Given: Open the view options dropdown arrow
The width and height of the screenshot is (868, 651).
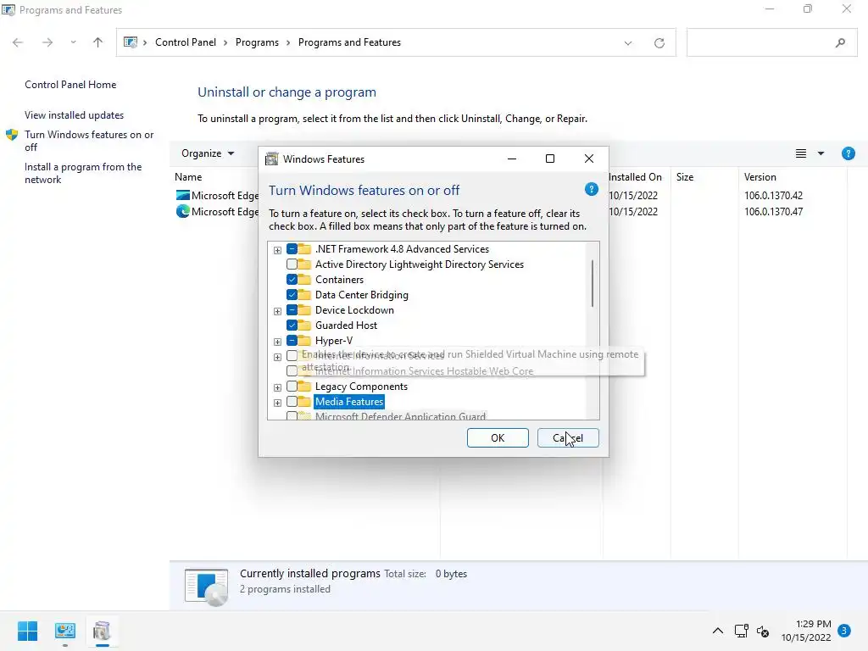Looking at the screenshot, I should click(x=821, y=153).
